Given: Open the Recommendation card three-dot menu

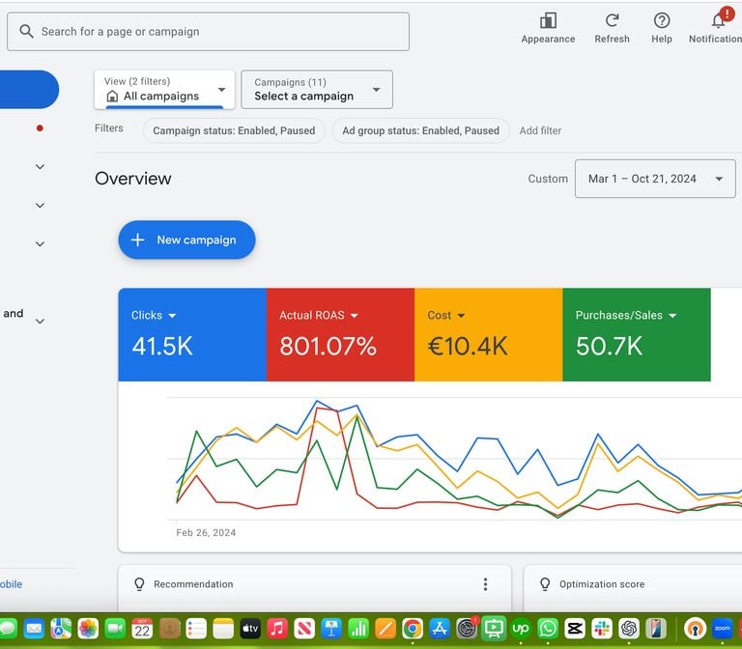Looking at the screenshot, I should pos(485,584).
